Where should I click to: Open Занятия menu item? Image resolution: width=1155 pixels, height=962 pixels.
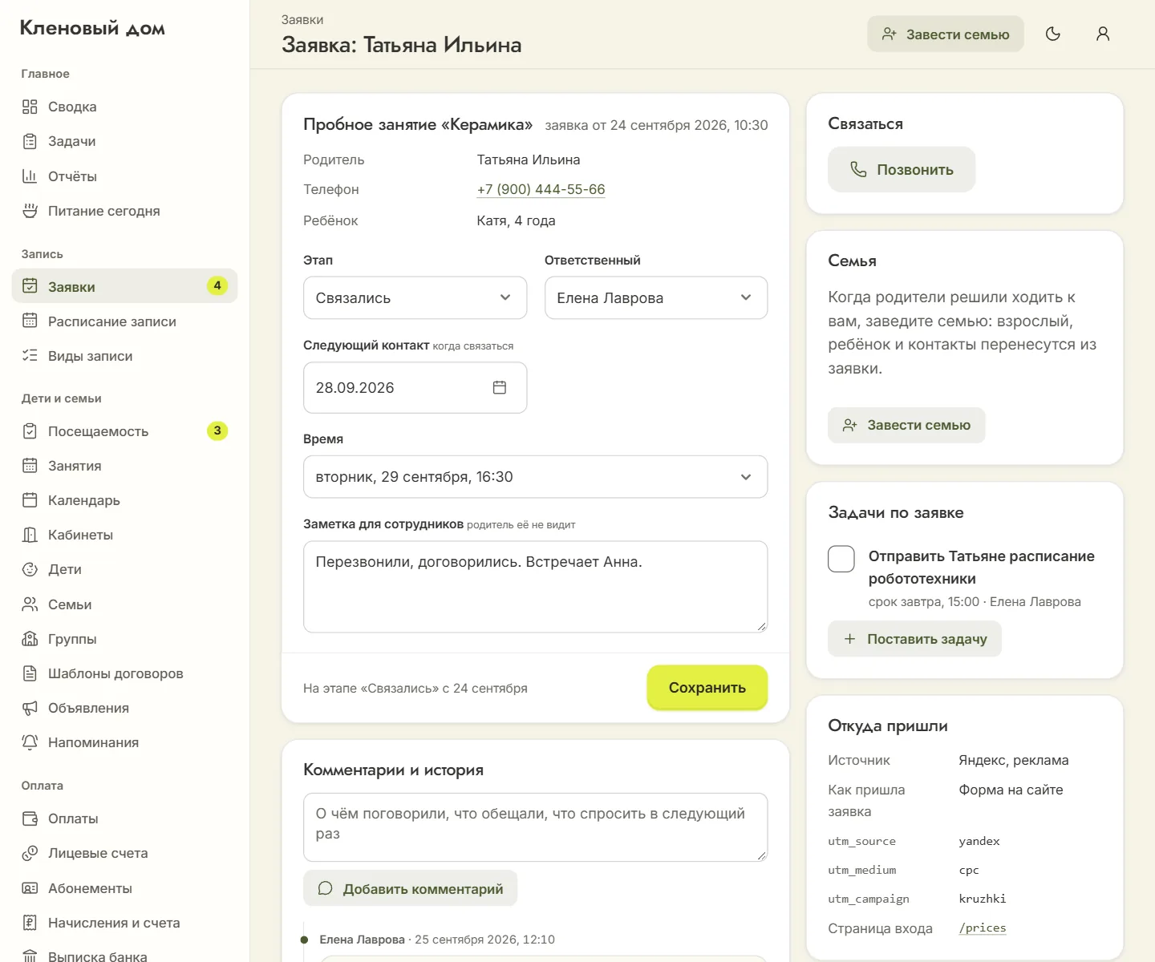(124, 466)
